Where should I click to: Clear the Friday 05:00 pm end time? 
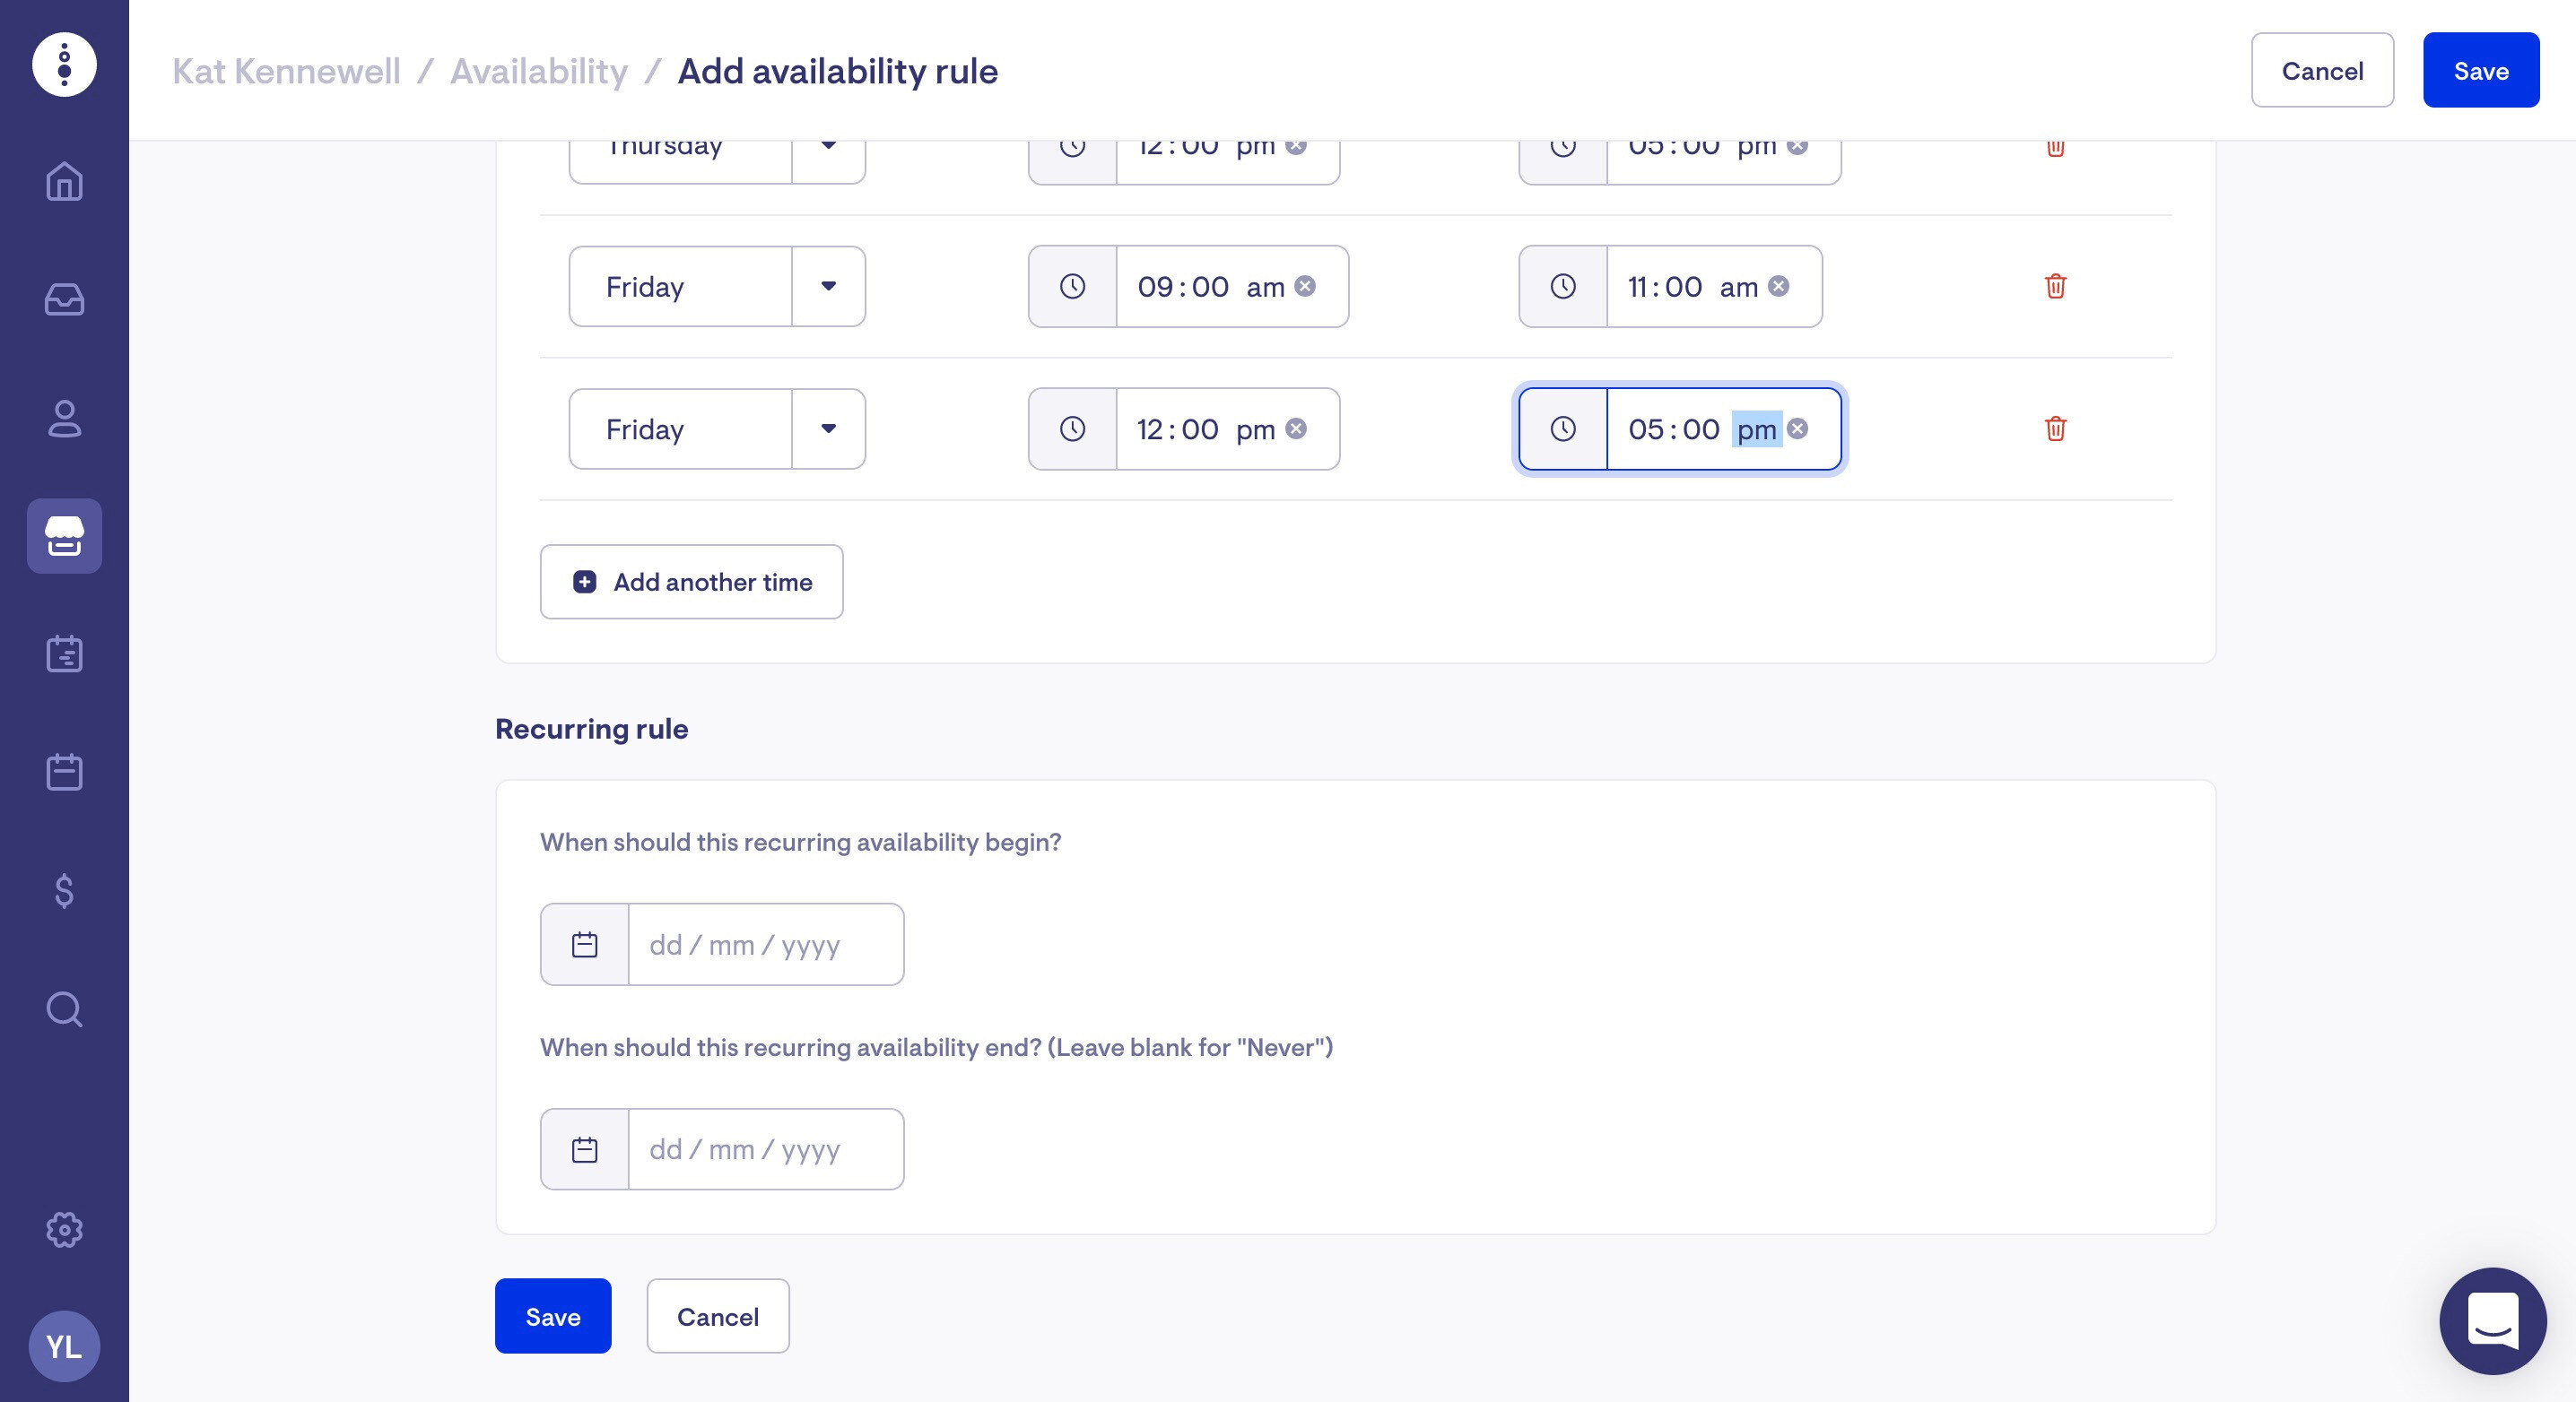(1797, 428)
